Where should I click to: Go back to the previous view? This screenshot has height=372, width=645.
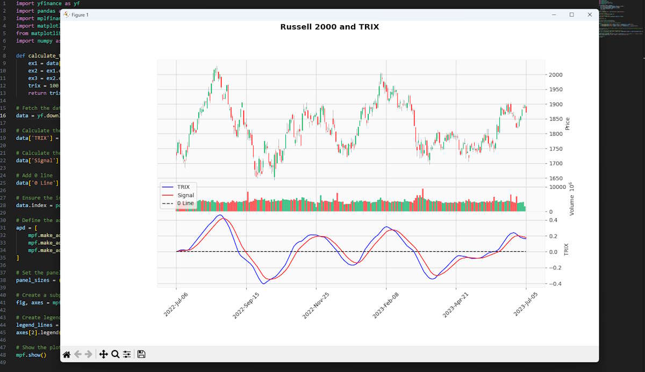(x=78, y=354)
